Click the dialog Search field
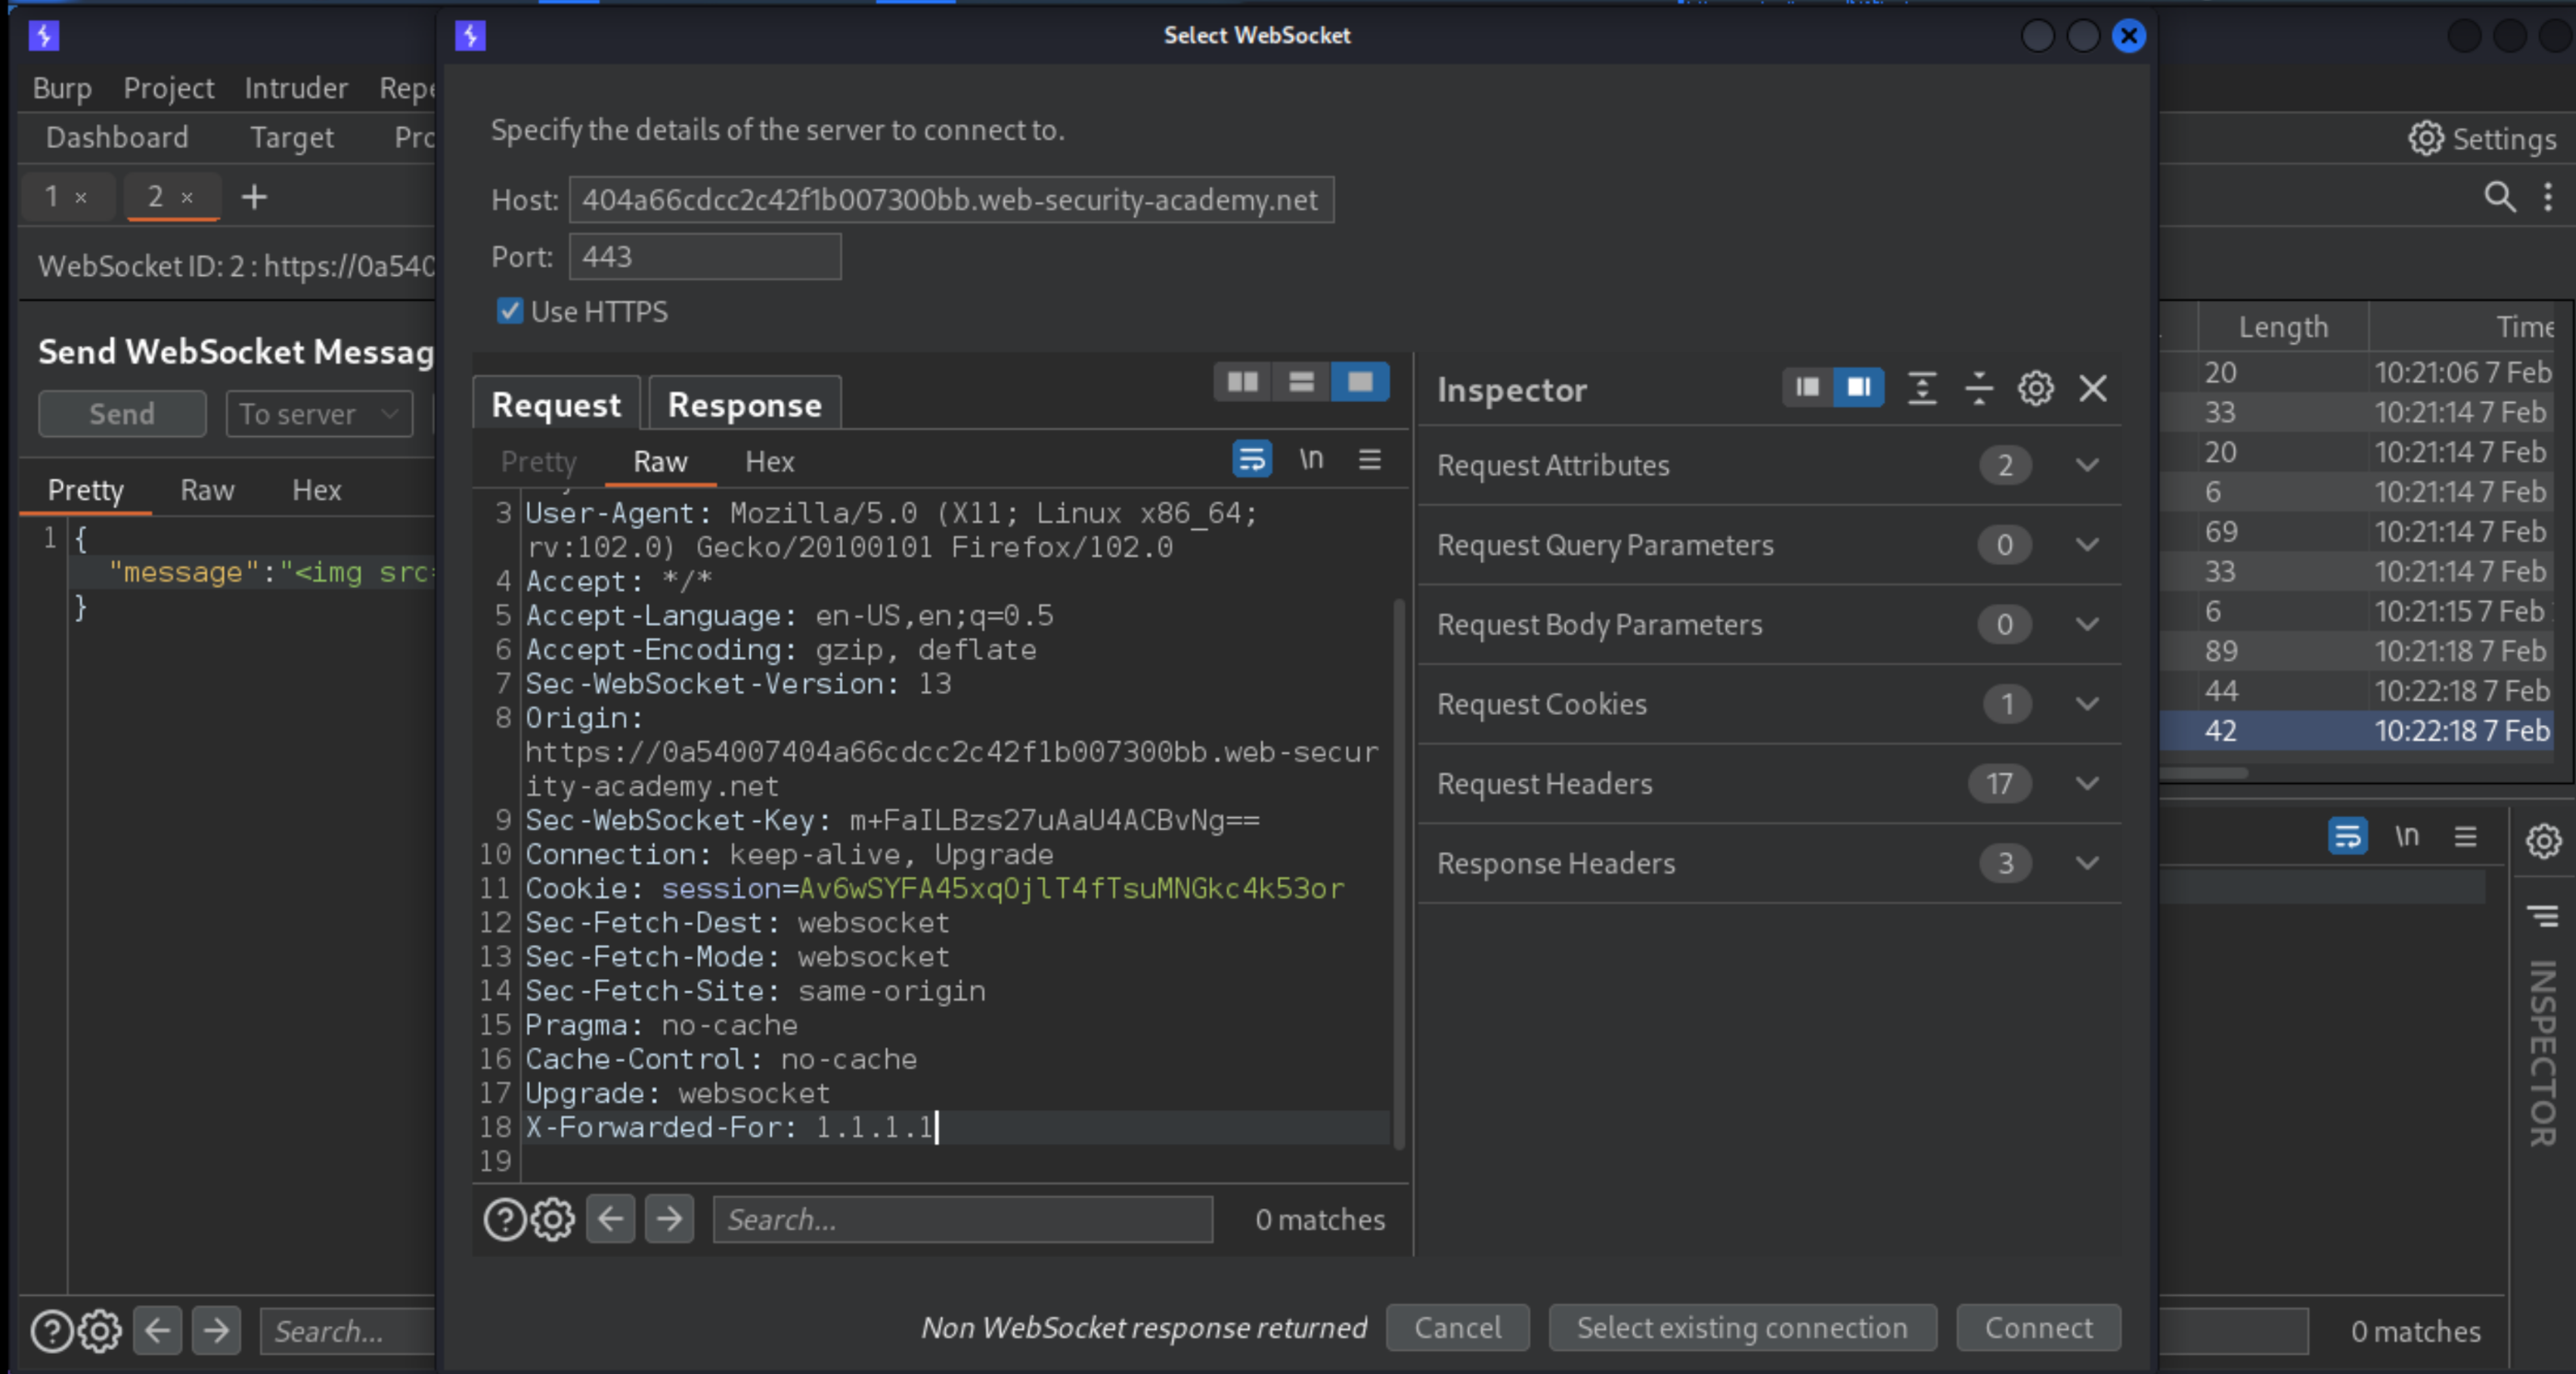2576x1374 pixels. point(962,1219)
